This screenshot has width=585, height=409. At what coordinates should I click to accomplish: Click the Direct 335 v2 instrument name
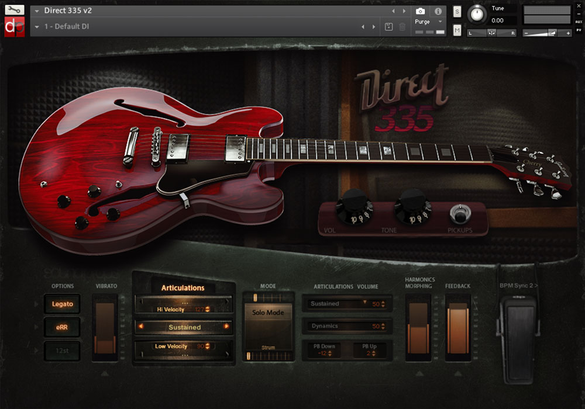tap(68, 11)
